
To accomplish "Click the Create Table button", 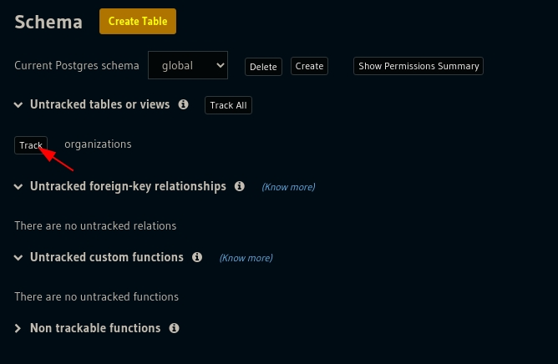I will click(x=138, y=22).
